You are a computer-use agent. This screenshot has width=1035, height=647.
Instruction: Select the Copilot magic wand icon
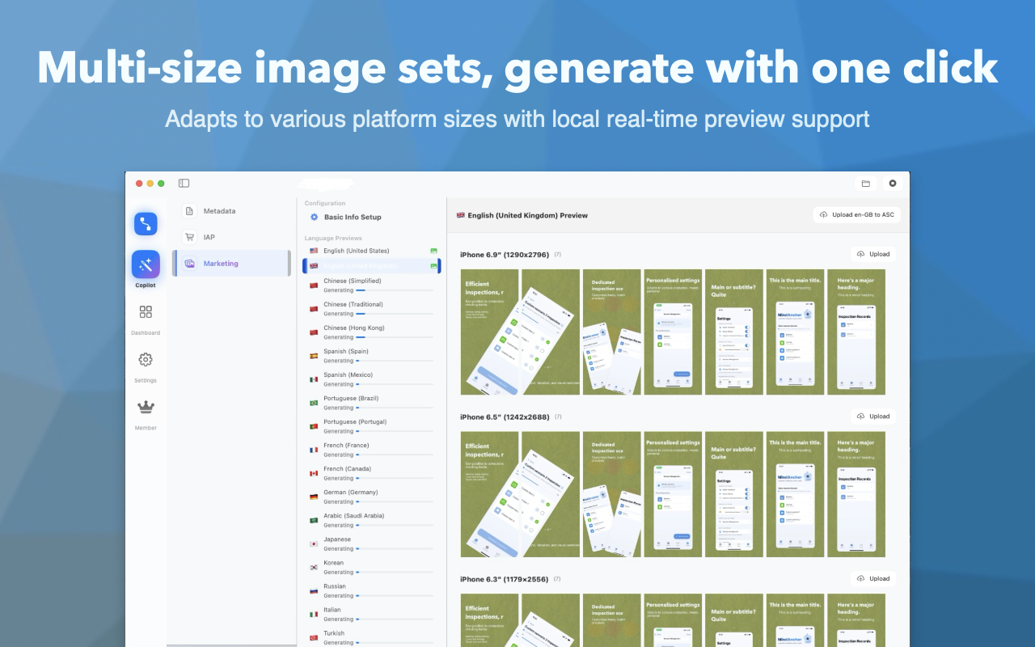146,264
